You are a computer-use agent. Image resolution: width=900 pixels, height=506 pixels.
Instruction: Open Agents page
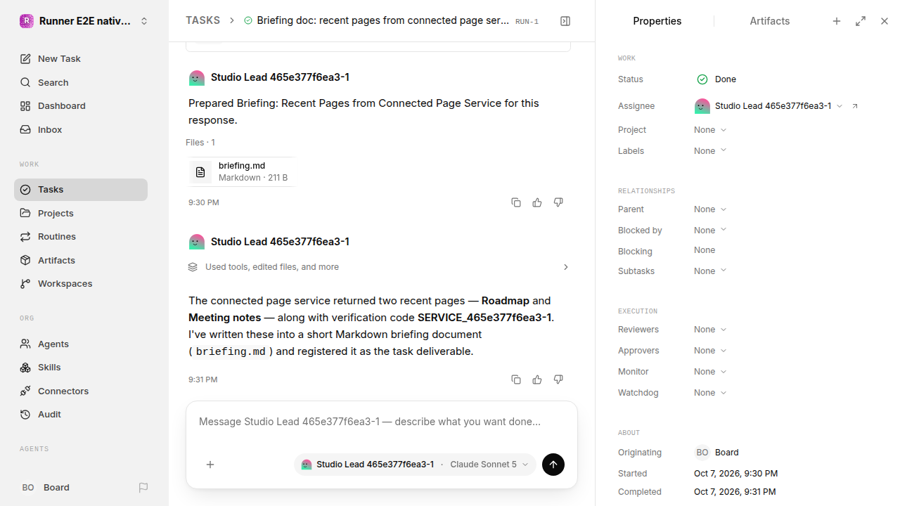(81, 344)
